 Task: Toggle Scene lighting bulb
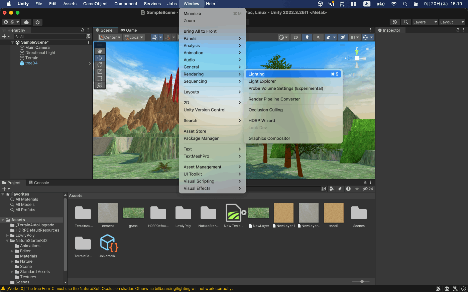[x=307, y=37]
